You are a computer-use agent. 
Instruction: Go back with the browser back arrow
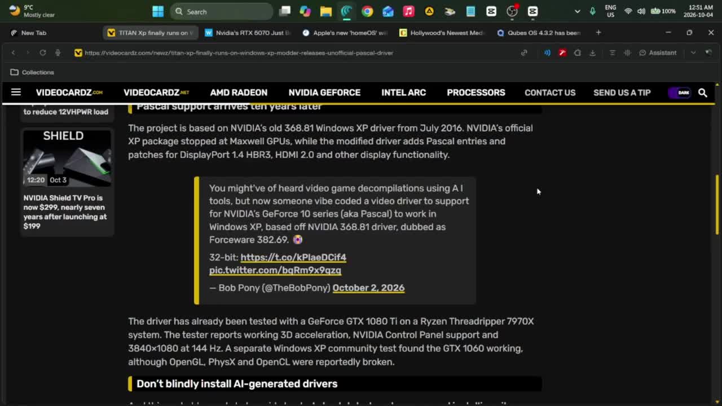(x=13, y=52)
